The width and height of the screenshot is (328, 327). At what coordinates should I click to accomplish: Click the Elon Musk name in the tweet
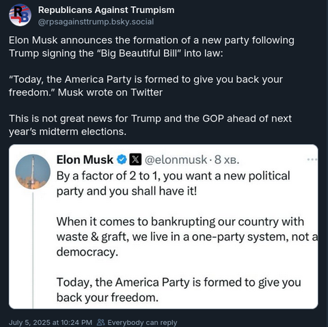[85, 160]
